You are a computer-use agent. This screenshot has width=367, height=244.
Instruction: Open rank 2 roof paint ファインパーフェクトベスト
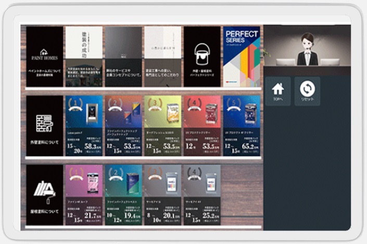click(x=123, y=194)
